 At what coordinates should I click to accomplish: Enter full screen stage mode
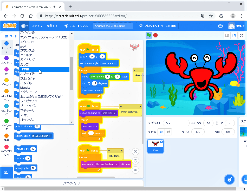point(242,35)
